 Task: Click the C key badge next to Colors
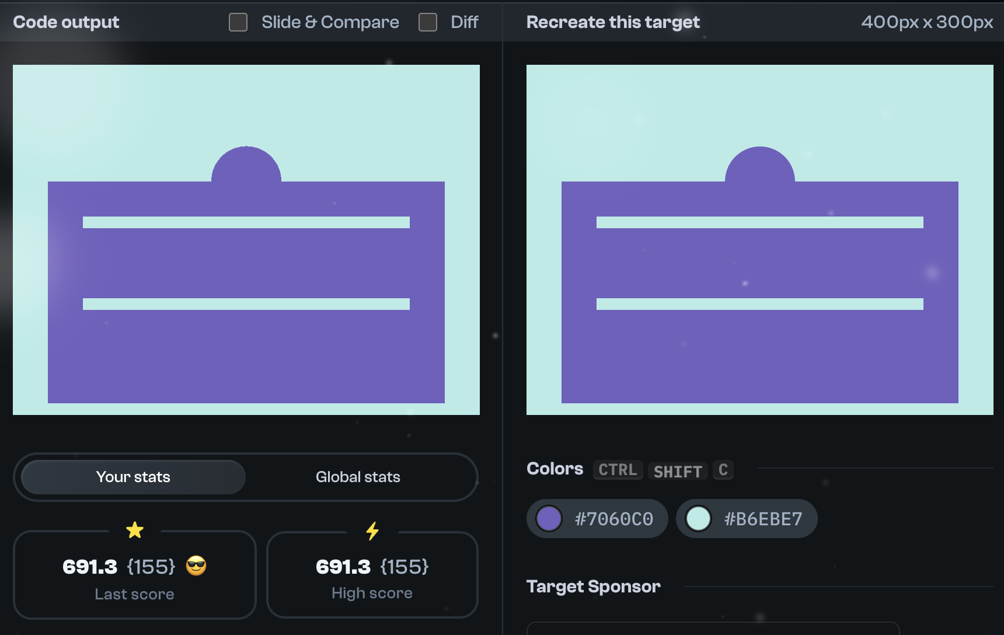(x=723, y=470)
